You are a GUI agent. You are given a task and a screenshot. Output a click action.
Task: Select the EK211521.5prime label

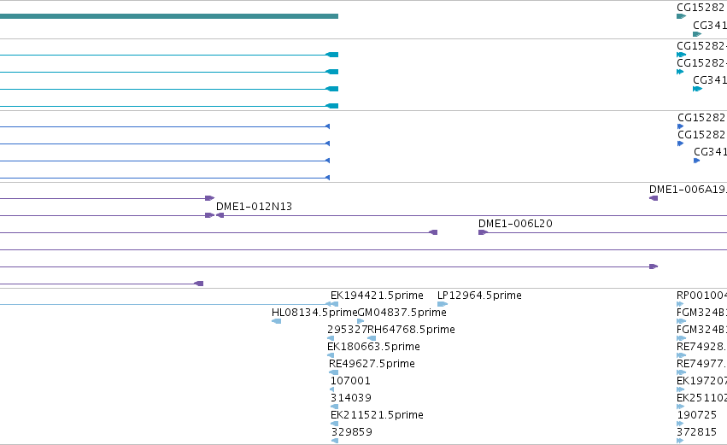tap(377, 415)
